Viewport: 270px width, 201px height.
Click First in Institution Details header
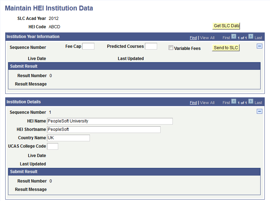point(226,103)
